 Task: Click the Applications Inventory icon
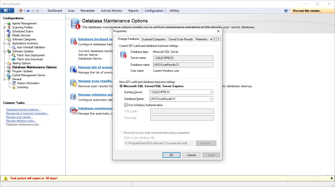click(x=9, y=43)
